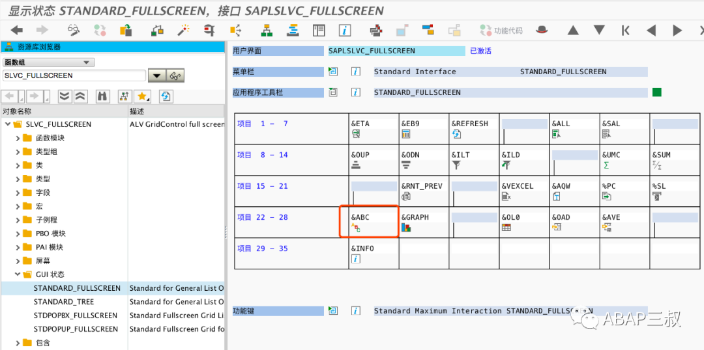Click 项目 8 - 14 row label
Screen dimensions: 704x350
tap(262, 155)
